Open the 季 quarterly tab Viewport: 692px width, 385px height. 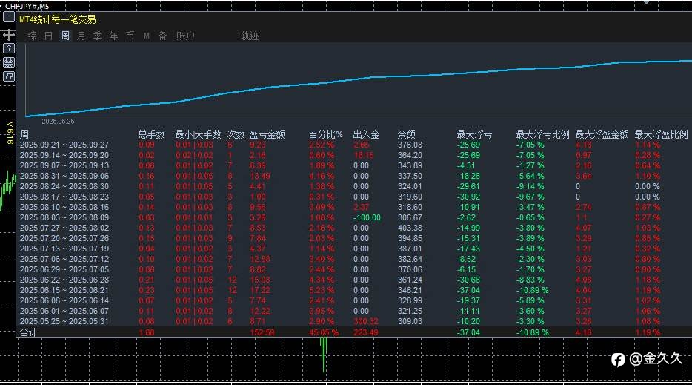[x=98, y=36]
